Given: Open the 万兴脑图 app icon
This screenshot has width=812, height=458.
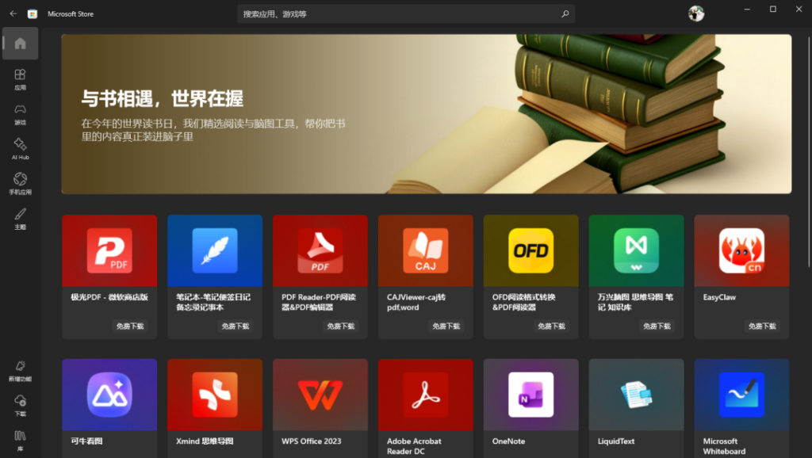Looking at the screenshot, I should pyautogui.click(x=637, y=250).
